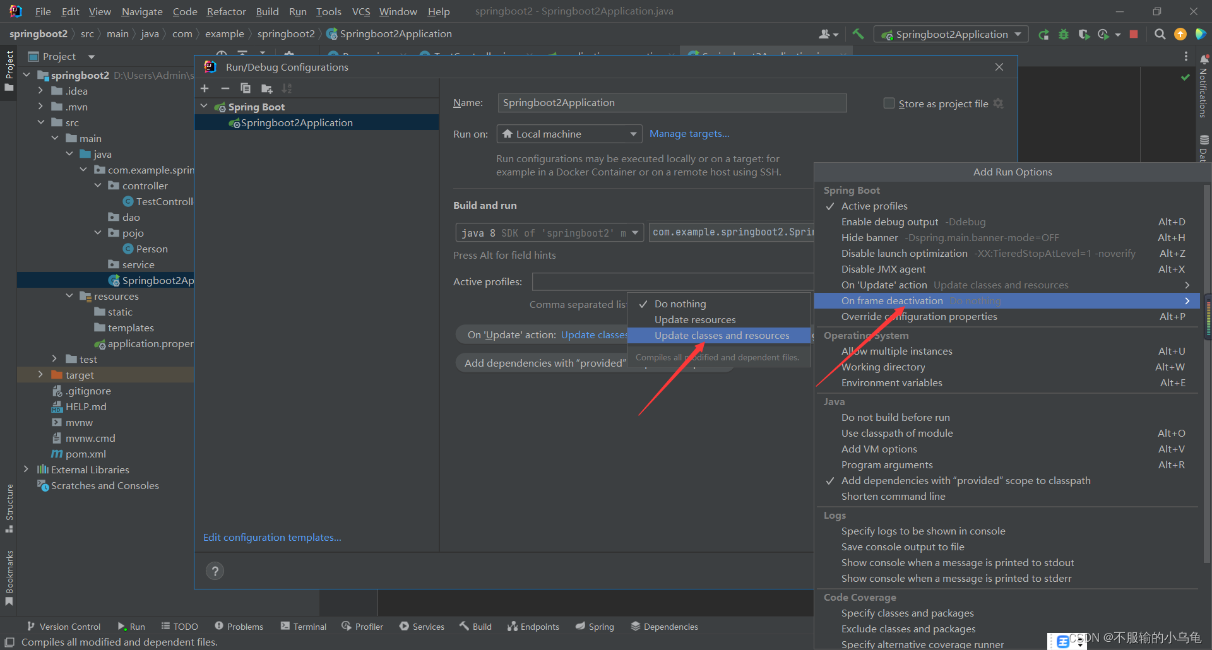Expand the target folder in project tree
The height and width of the screenshot is (650, 1212).
(40, 374)
